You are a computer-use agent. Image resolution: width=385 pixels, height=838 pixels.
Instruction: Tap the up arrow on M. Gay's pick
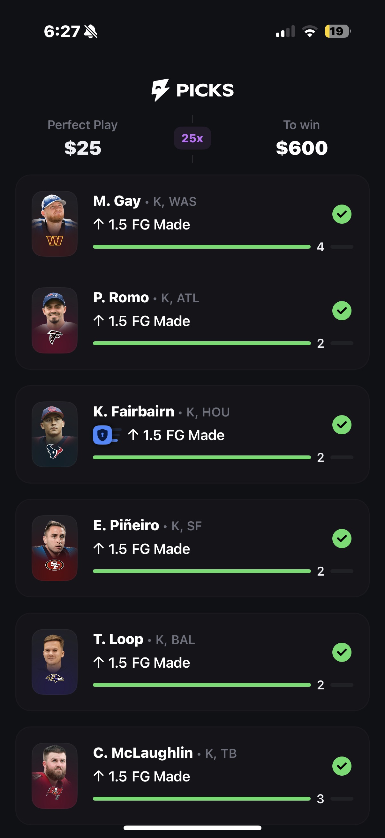tap(98, 224)
